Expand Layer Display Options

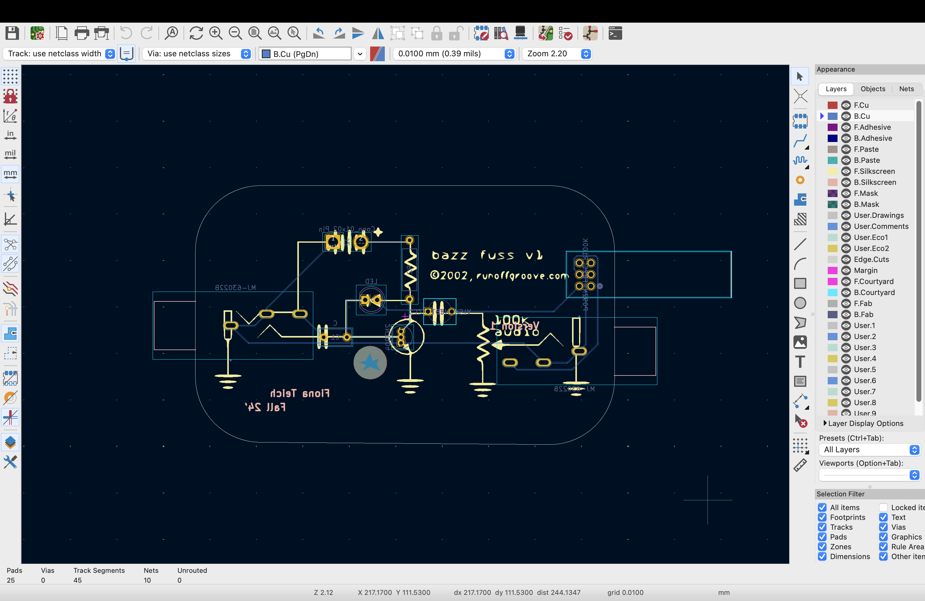pyautogui.click(x=863, y=423)
